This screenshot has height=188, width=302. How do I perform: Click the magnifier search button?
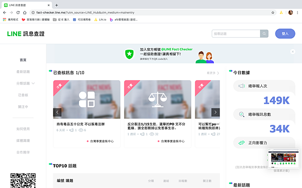click(x=264, y=34)
